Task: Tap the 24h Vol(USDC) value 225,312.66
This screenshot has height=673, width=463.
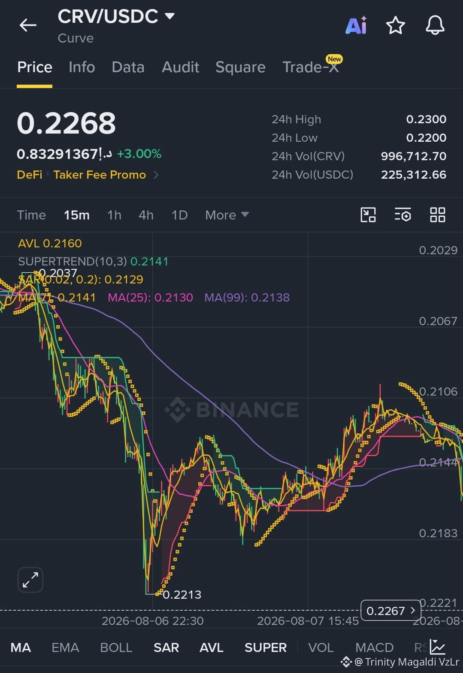Action: click(x=414, y=174)
